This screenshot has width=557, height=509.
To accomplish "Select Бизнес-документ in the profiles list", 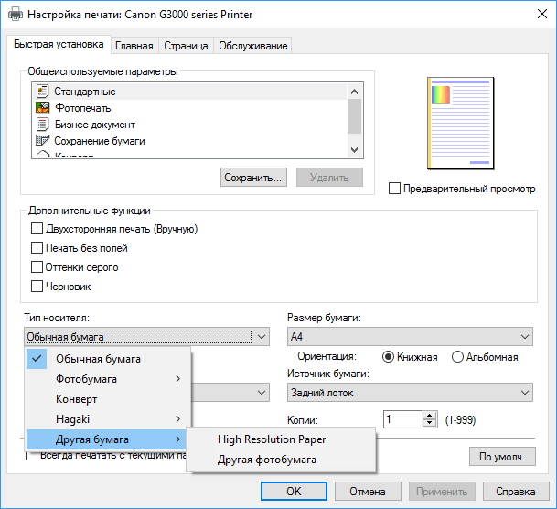I will click(189, 125).
